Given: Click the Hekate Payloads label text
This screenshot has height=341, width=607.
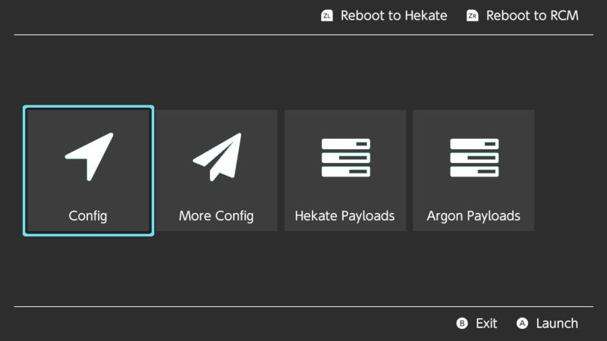Looking at the screenshot, I should (x=344, y=216).
